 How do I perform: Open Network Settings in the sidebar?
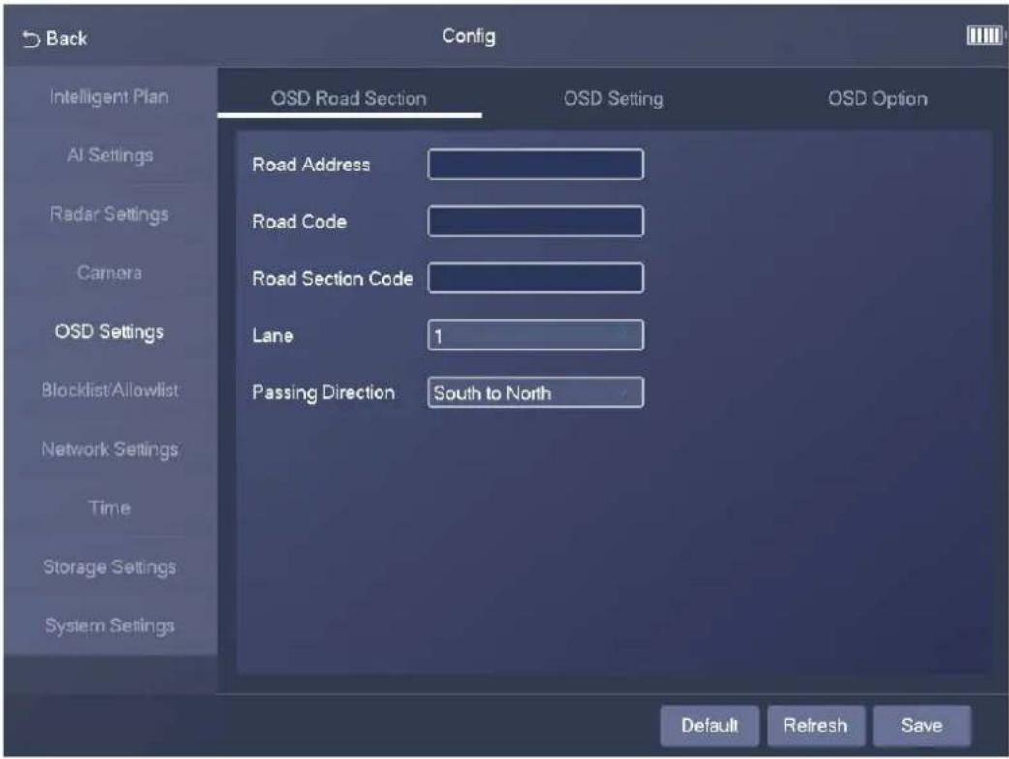click(x=109, y=449)
